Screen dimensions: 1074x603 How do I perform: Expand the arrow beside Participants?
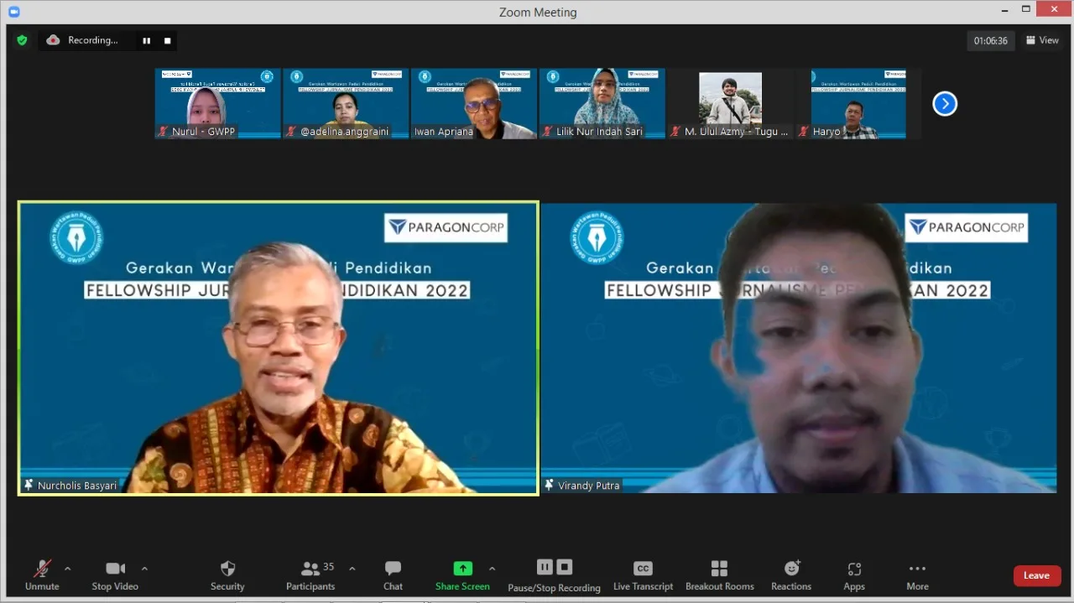click(352, 569)
